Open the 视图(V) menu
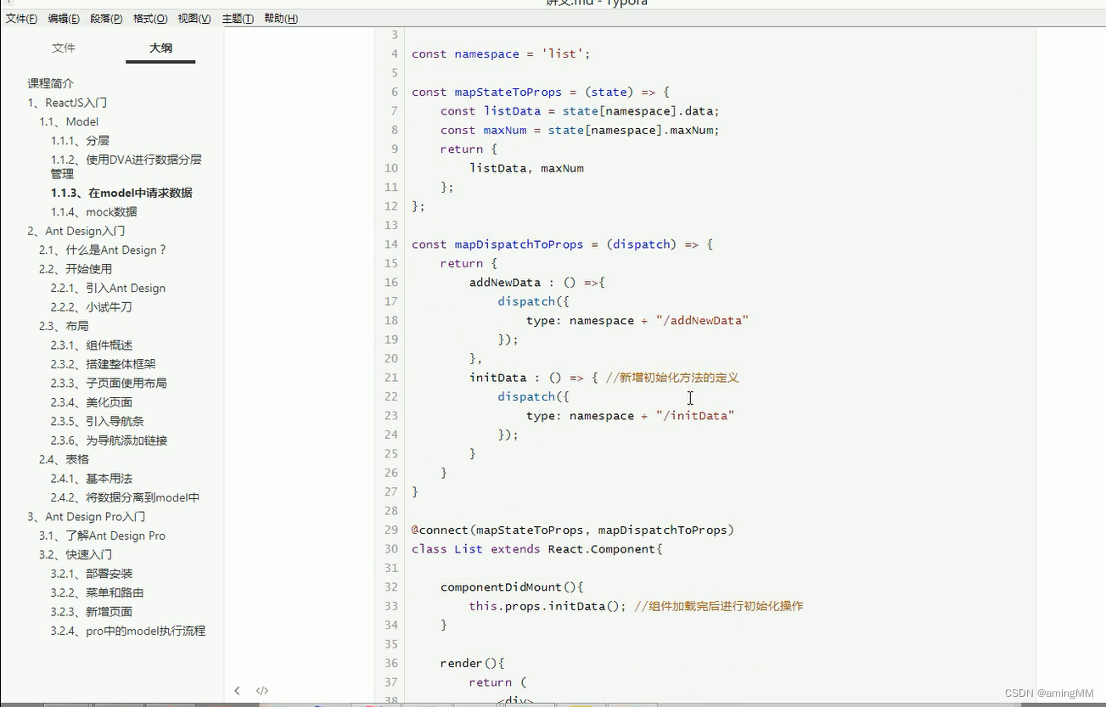Viewport: 1106px width, 707px height. point(194,19)
